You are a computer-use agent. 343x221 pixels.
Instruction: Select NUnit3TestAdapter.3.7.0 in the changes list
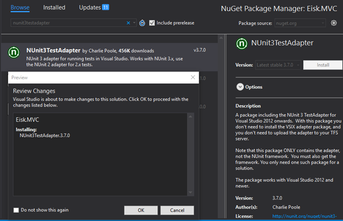click(x=45, y=135)
